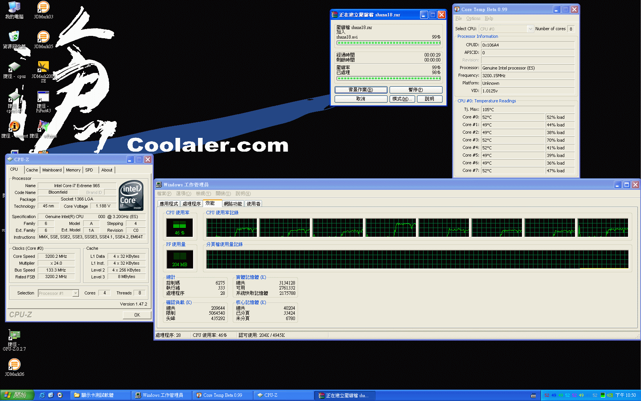Image resolution: width=641 pixels, height=401 pixels.
Task: Click Task Manager CPU tray icon
Action: point(603,395)
